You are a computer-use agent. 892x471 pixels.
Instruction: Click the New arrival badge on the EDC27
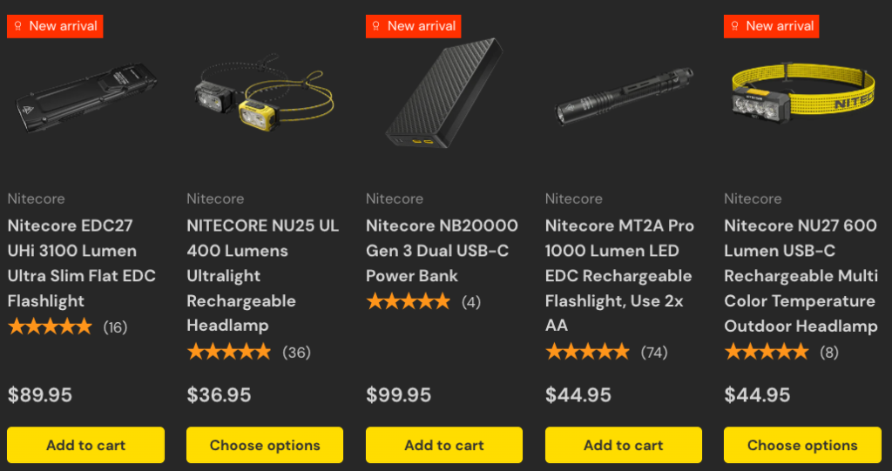56,26
